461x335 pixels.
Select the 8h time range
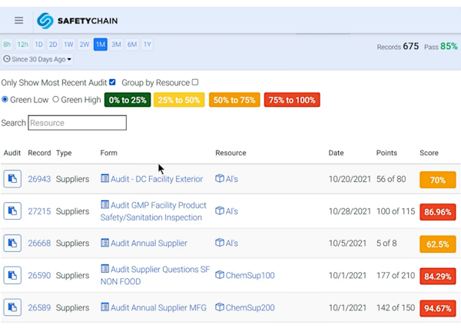(7, 45)
